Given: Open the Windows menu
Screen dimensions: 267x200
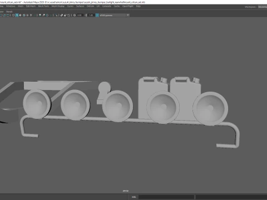Looking at the screenshot, I should point(11,6).
